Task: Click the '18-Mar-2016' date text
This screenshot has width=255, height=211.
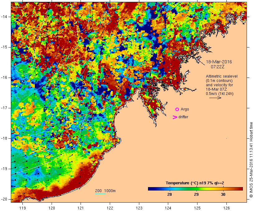Action: coord(219,62)
